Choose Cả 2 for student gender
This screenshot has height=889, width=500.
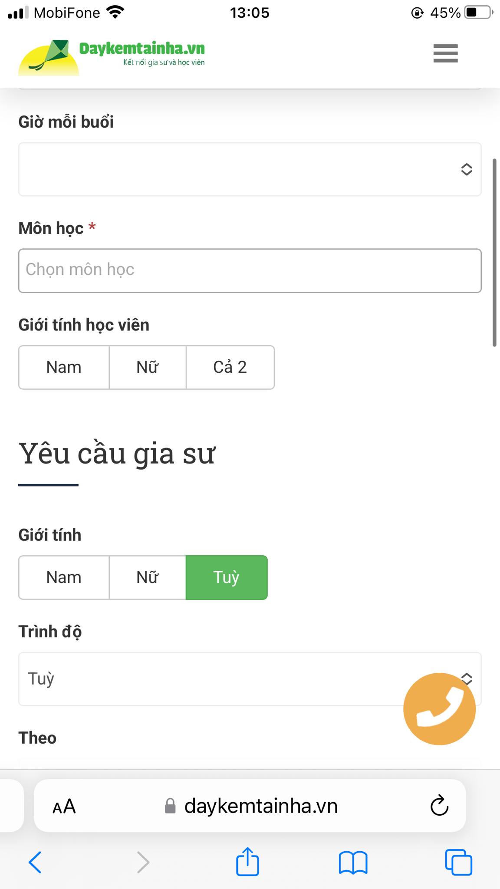(x=230, y=367)
